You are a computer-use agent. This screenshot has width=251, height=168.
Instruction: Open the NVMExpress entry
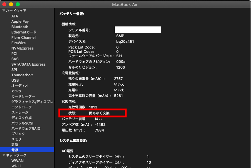pyautogui.click(x=22, y=48)
